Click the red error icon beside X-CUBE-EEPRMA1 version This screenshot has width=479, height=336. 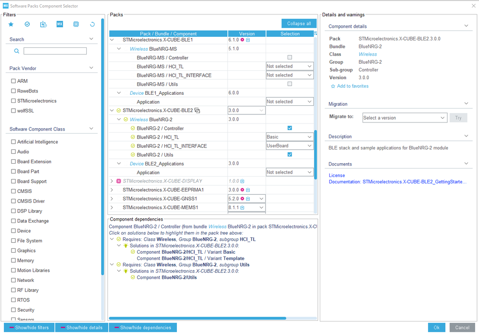(242, 190)
